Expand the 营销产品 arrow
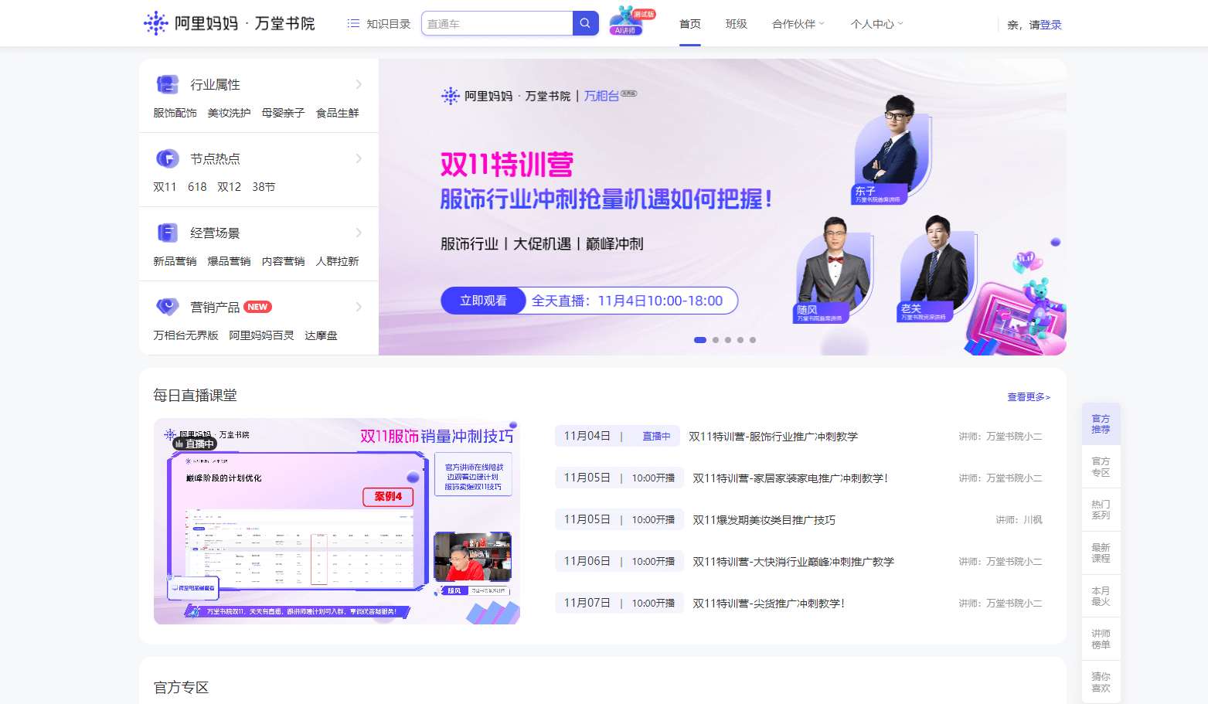1208x704 pixels. 359,307
